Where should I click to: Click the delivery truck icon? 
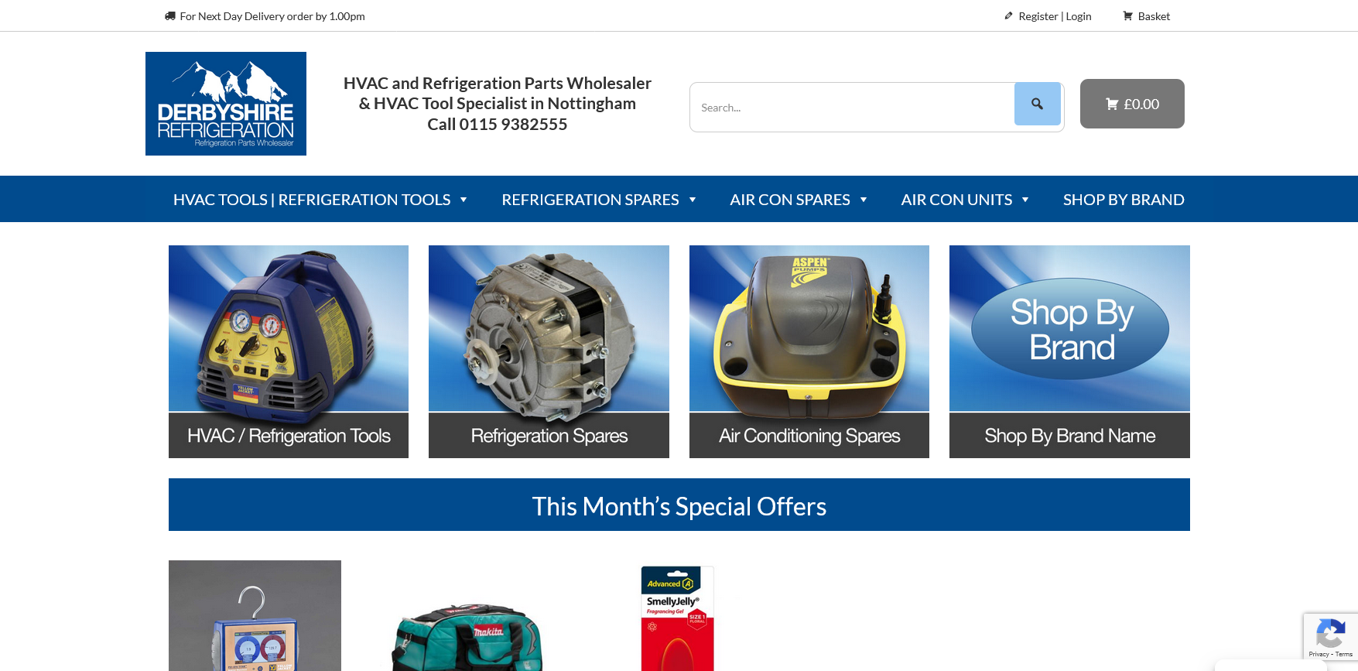coord(170,15)
